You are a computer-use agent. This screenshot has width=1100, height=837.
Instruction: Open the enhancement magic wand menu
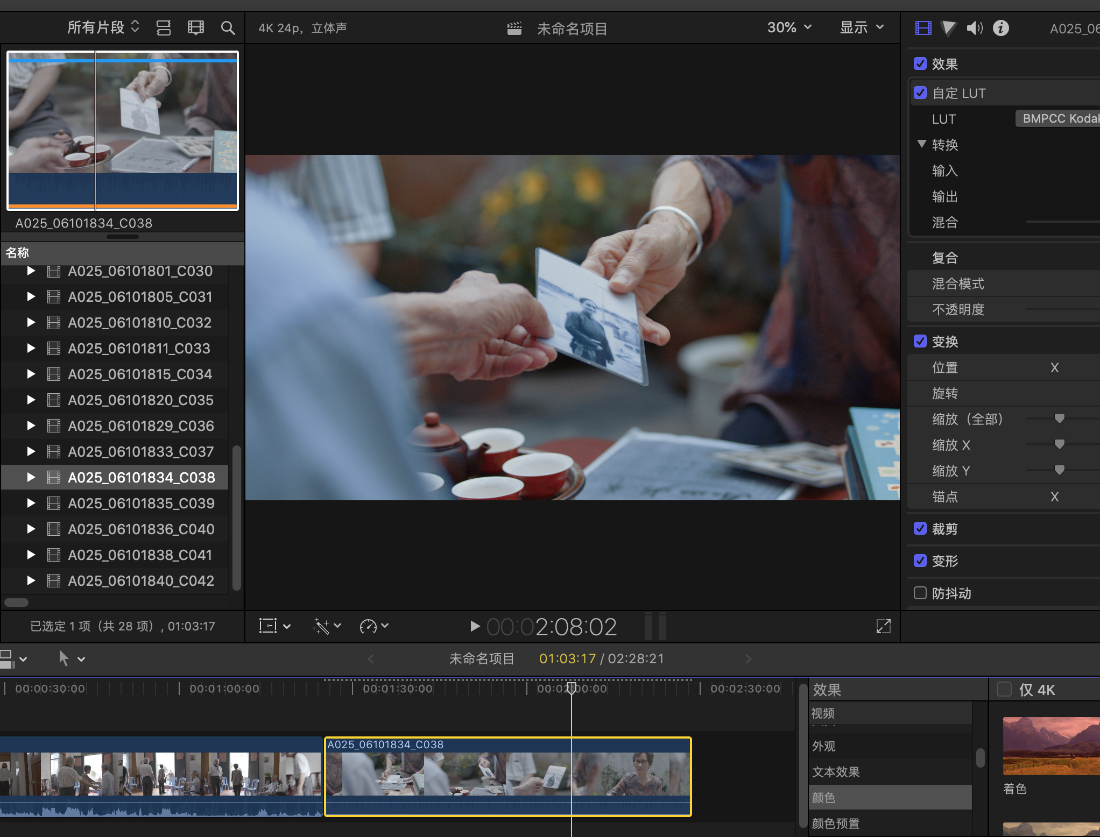(x=326, y=626)
